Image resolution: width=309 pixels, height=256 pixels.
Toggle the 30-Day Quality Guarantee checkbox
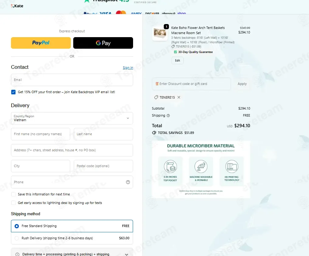175,52
